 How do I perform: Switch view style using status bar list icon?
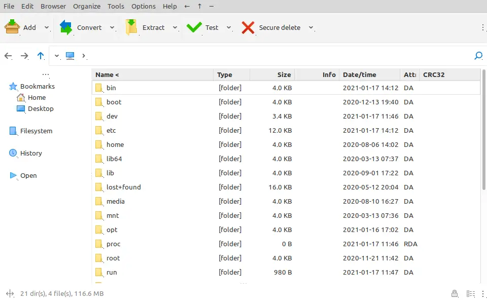coord(470,293)
